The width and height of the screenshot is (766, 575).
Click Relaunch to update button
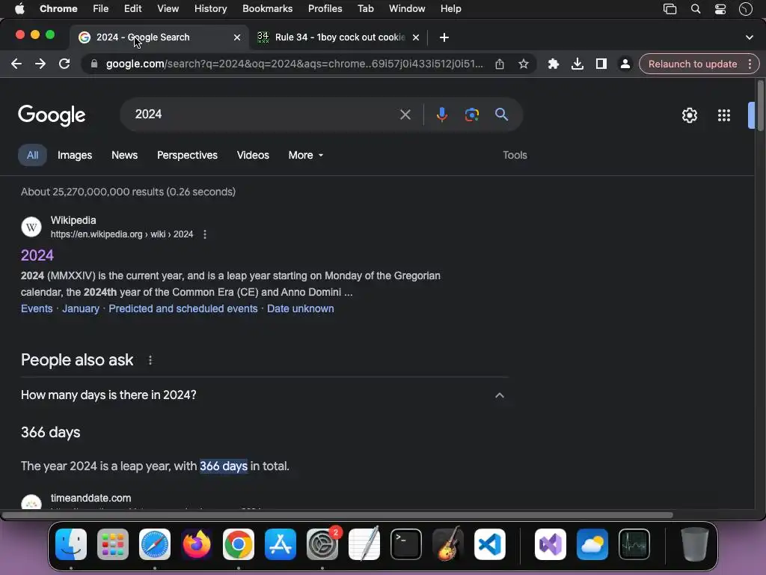coord(692,64)
